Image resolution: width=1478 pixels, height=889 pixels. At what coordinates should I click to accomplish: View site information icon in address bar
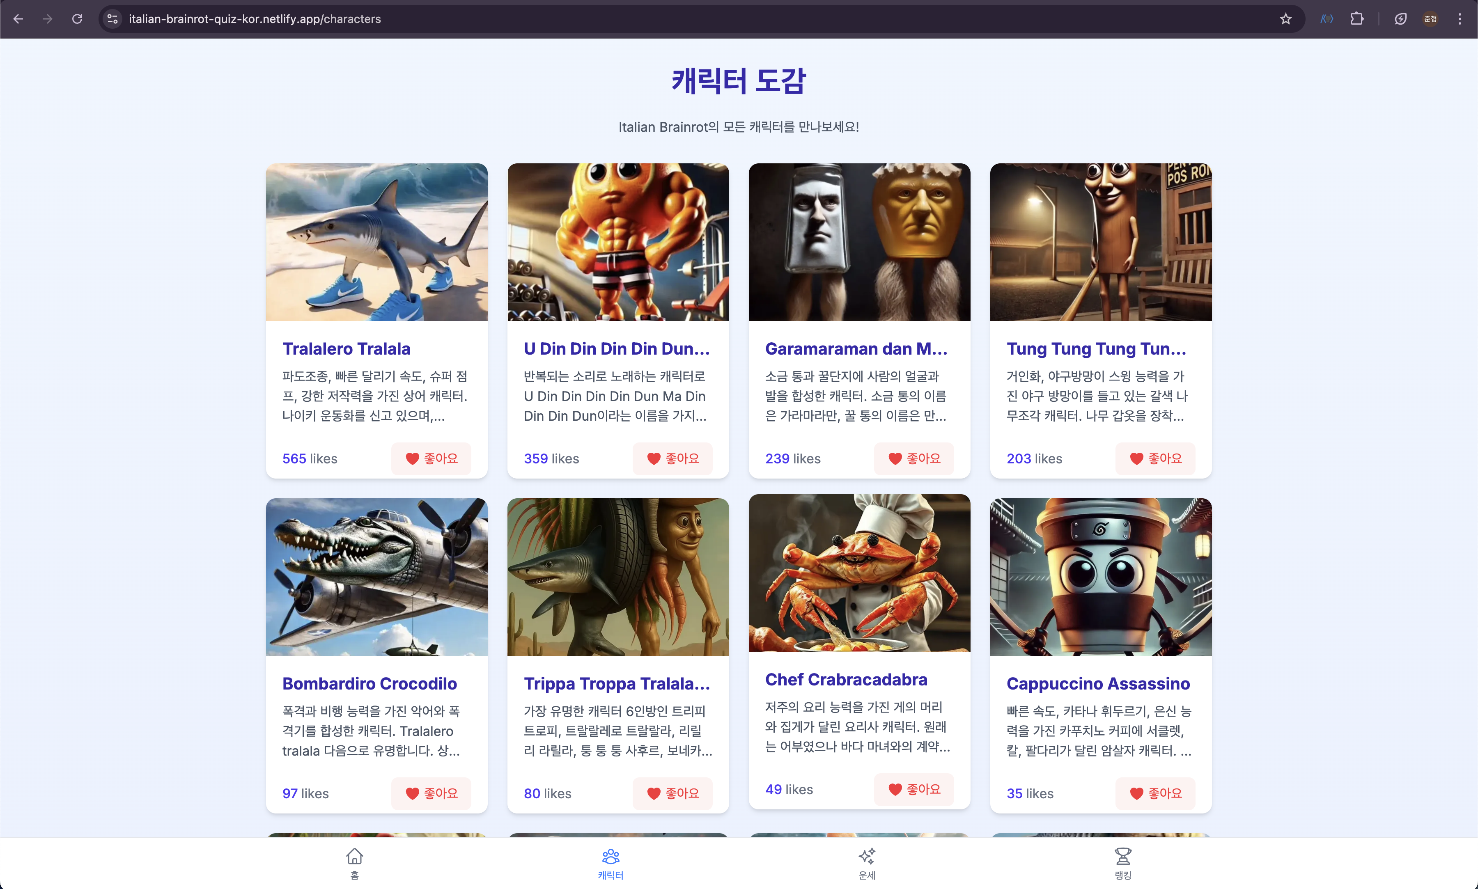[112, 19]
